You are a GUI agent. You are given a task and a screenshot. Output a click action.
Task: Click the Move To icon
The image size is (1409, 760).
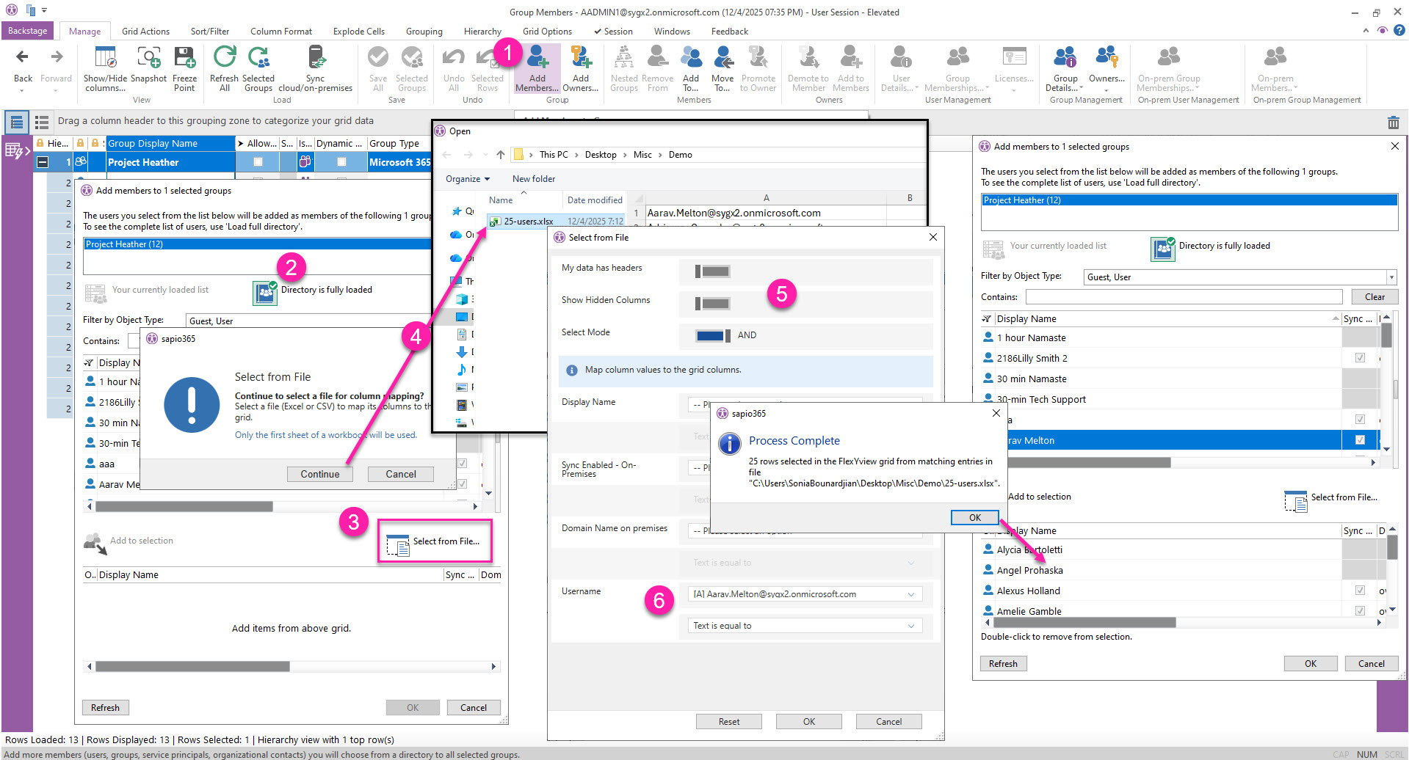click(722, 57)
